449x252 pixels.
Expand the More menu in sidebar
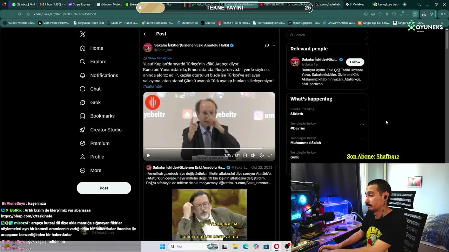91,170
